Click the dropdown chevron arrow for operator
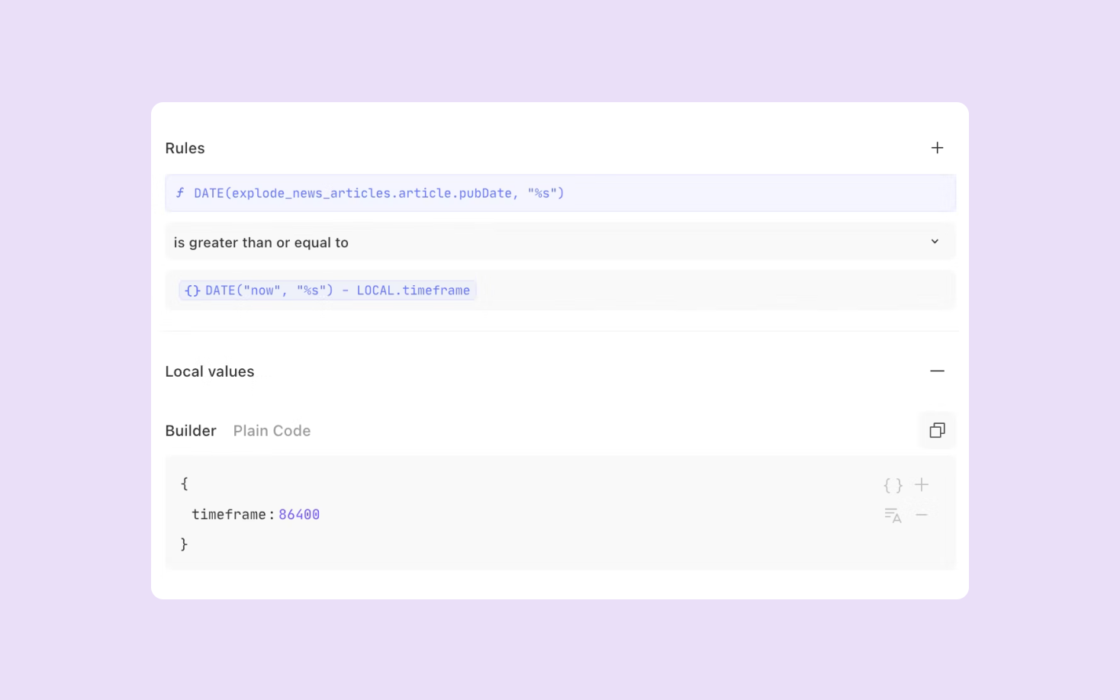The width and height of the screenshot is (1120, 700). [935, 242]
